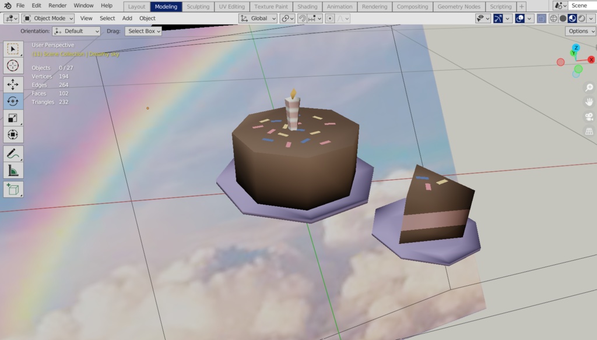Switch to solid viewport shading
597x340 pixels.
(x=563, y=18)
